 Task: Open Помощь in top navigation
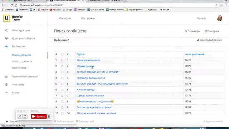click(201, 18)
